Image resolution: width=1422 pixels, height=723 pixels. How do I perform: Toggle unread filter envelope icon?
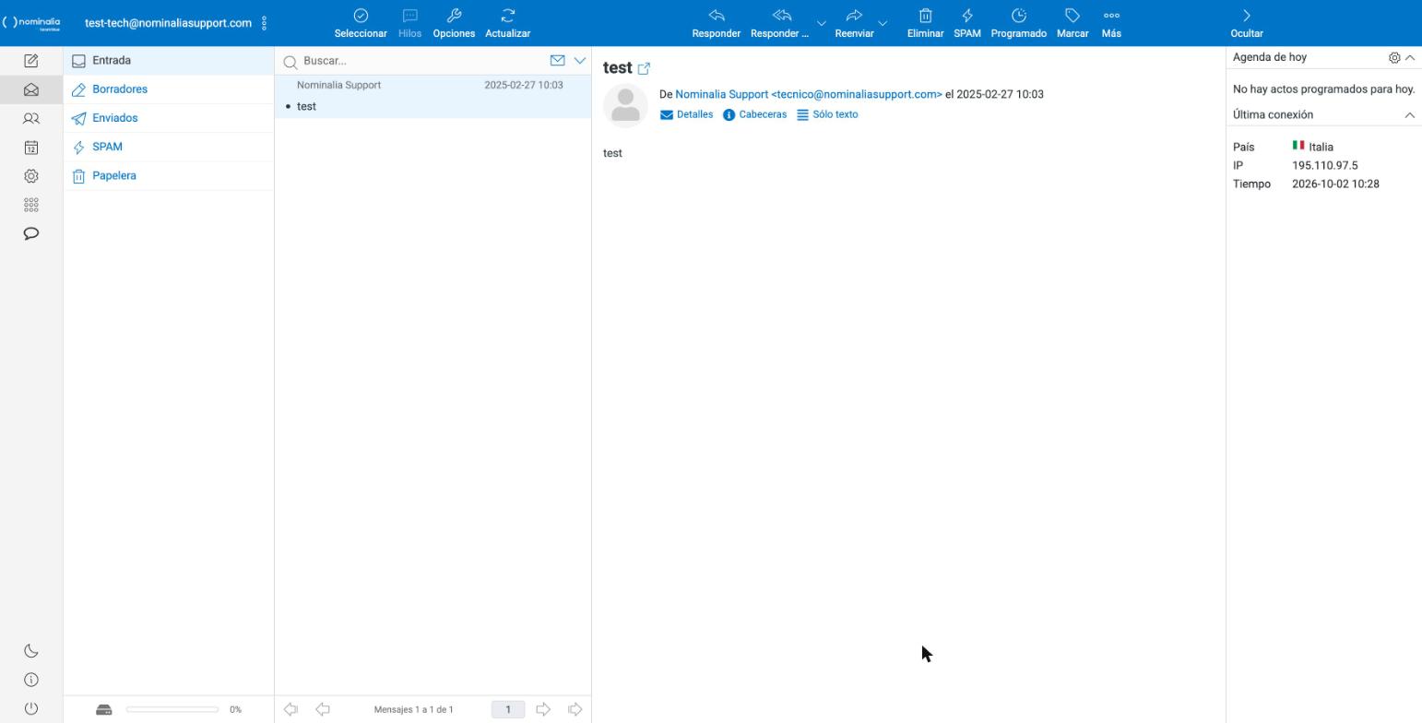[557, 61]
